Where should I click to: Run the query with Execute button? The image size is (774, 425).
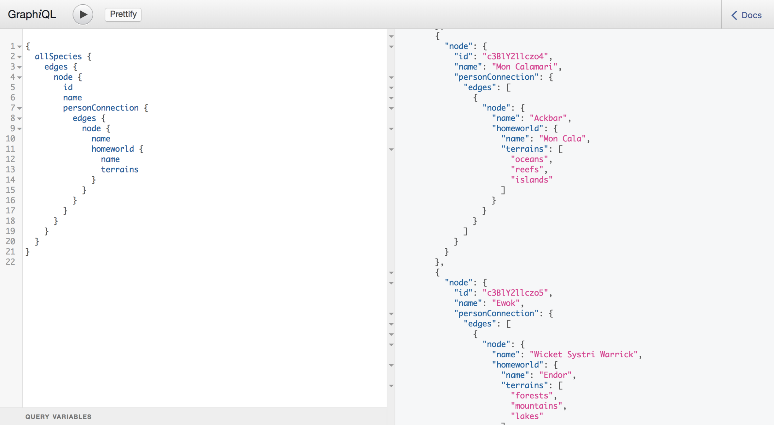point(83,14)
